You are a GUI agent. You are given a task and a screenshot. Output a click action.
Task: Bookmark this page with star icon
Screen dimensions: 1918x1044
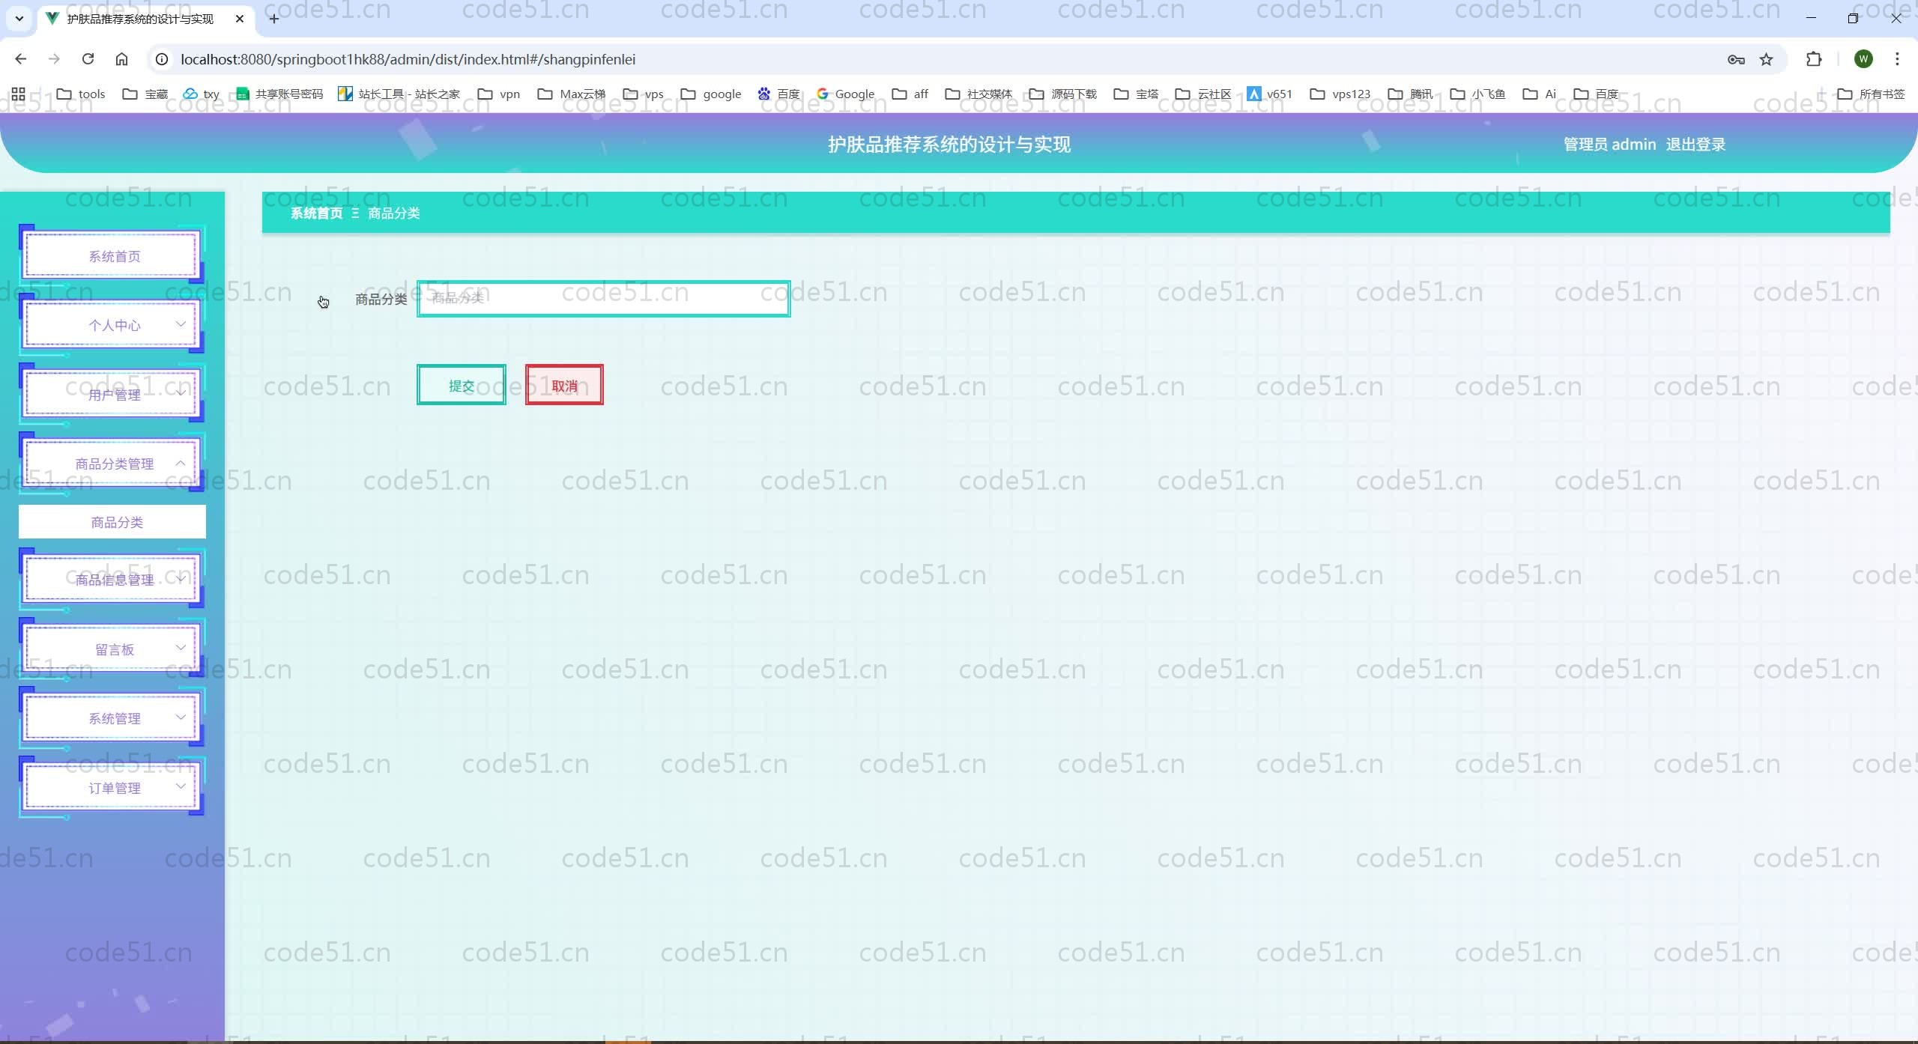pos(1766,59)
